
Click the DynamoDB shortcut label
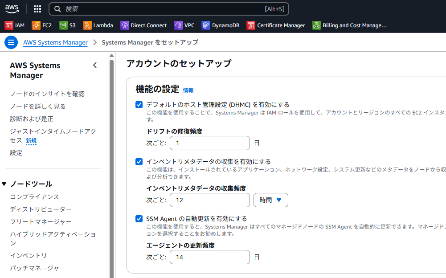tap(226, 25)
